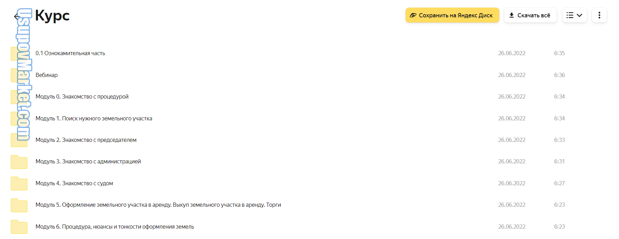This screenshot has height=239, width=619.
Task: Open Модуль 6. Процедура, нюансы и тонкости
Action: [115, 227]
